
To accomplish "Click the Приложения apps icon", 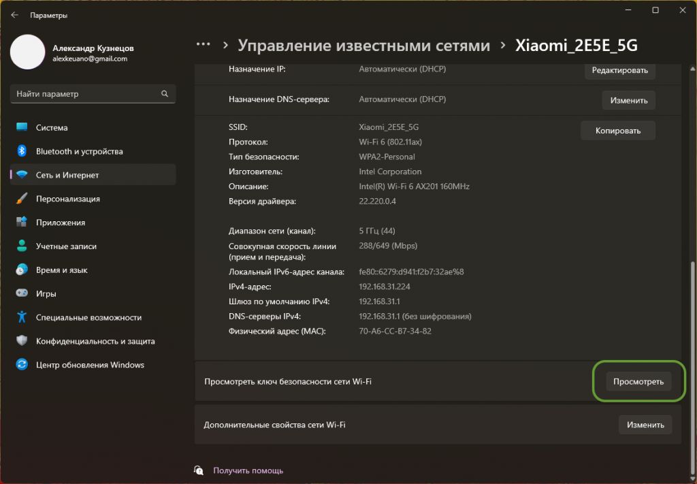I will point(22,223).
